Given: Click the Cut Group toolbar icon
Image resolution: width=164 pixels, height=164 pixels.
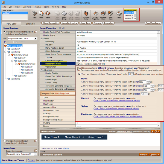Looking at the screenshot, I should (x=57, y=15).
